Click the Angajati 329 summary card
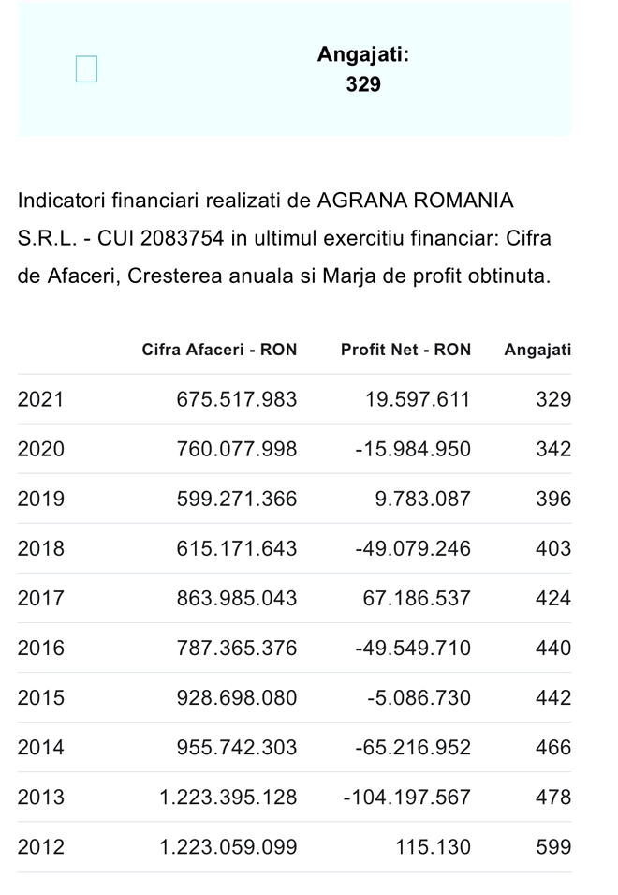Image resolution: width=618 pixels, height=895 pixels. [294, 68]
